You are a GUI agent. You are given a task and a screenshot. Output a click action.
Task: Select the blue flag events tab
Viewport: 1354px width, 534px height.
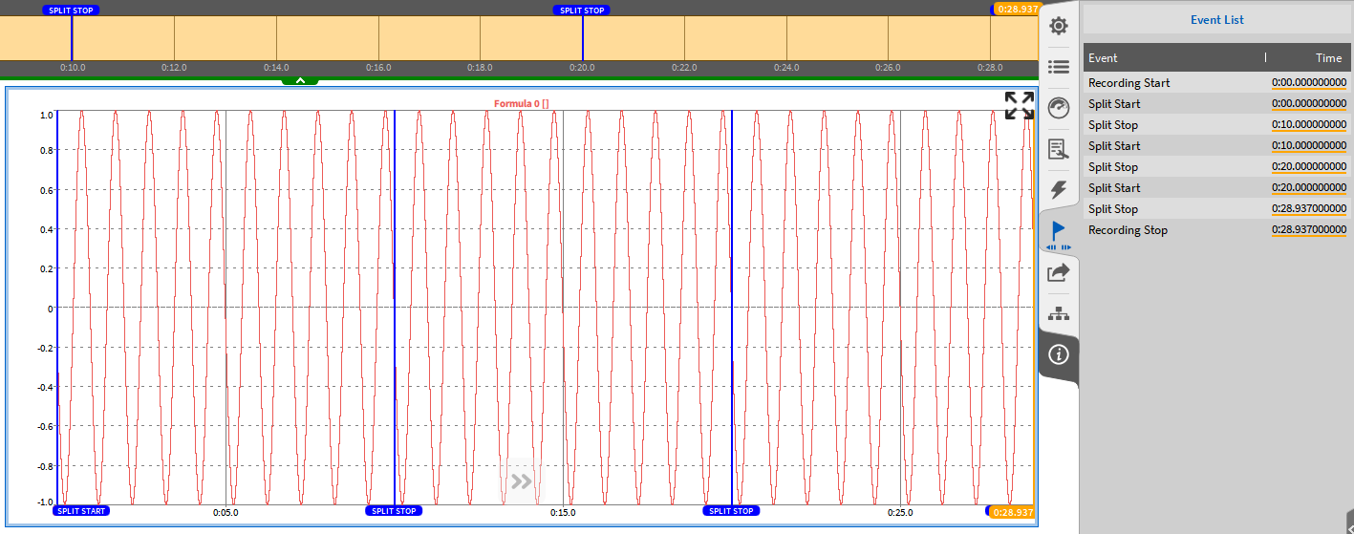pos(1058,231)
